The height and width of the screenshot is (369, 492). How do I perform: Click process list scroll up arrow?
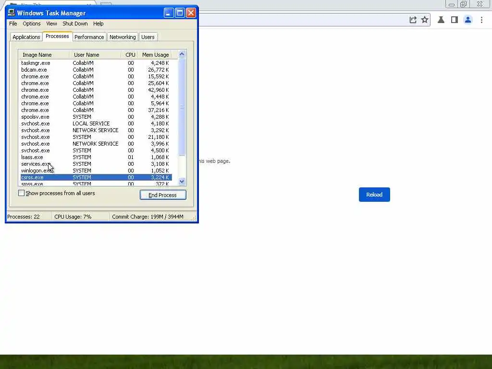[x=182, y=54]
